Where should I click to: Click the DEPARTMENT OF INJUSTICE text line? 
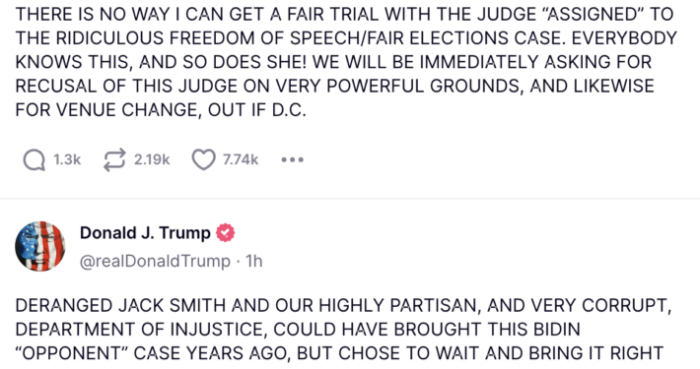point(298,330)
